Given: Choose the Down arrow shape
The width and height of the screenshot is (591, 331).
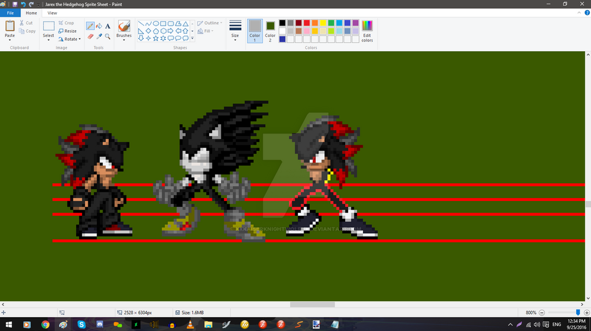Looking at the screenshot, I should tap(141, 39).
